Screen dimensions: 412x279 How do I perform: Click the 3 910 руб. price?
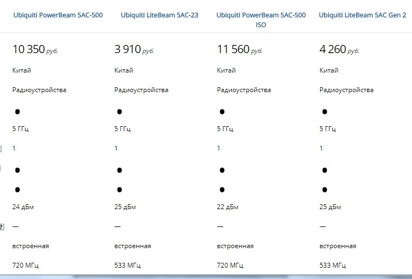coord(134,49)
